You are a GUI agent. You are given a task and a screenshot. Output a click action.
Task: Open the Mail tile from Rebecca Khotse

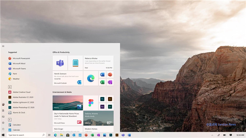point(99,63)
